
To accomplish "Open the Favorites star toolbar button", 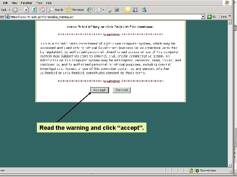I will pyautogui.click(x=75, y=10).
